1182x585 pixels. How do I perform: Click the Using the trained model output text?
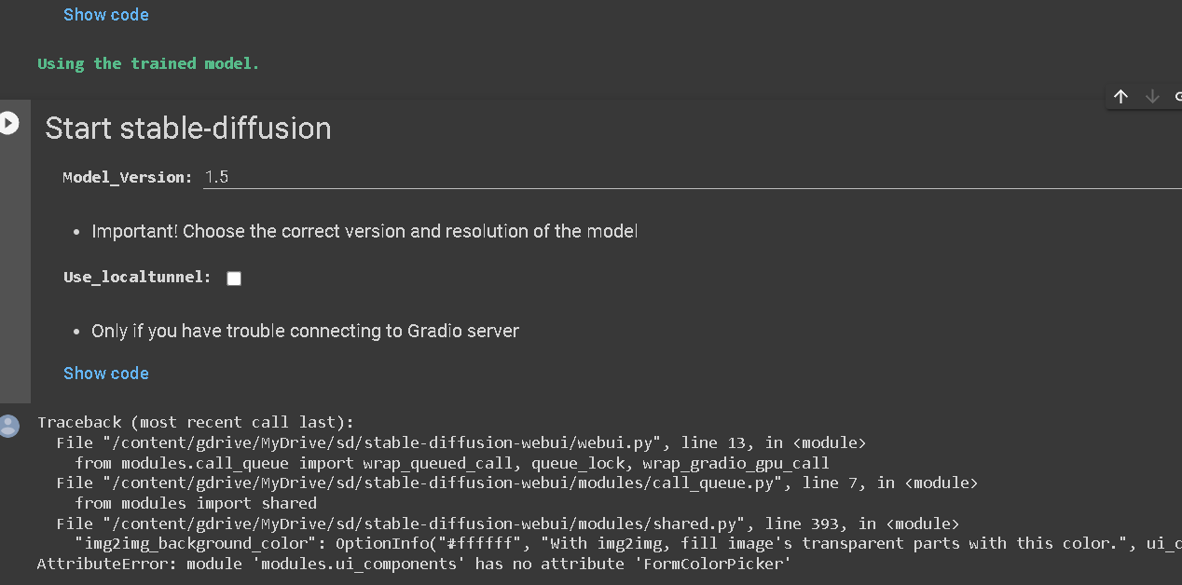tap(147, 62)
